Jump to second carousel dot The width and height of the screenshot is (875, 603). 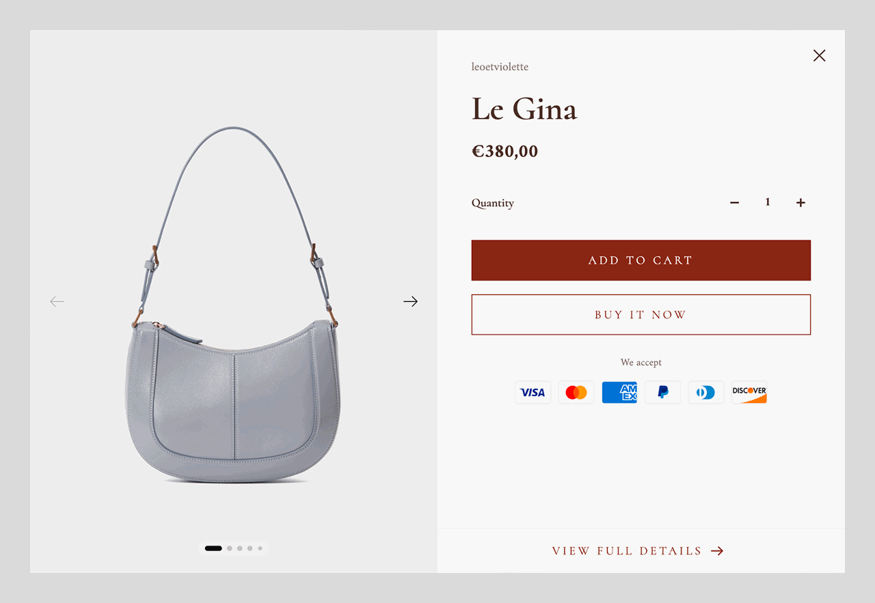click(230, 548)
